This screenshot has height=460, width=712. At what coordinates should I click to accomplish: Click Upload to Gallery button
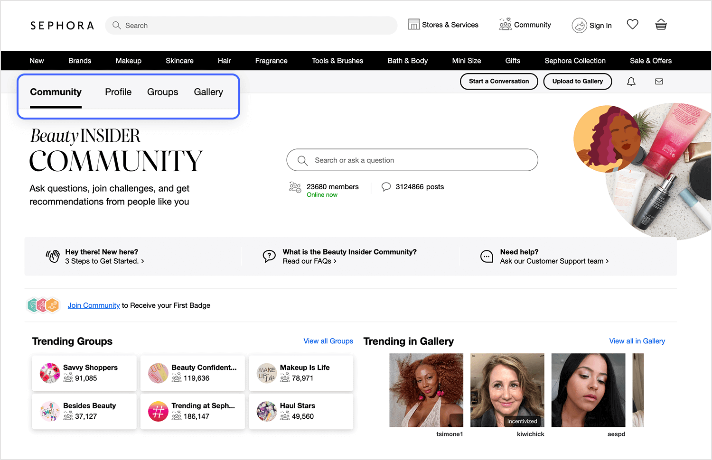[x=578, y=81]
